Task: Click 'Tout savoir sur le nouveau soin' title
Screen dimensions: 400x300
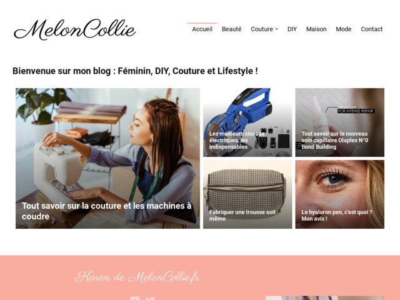Action: click(335, 140)
